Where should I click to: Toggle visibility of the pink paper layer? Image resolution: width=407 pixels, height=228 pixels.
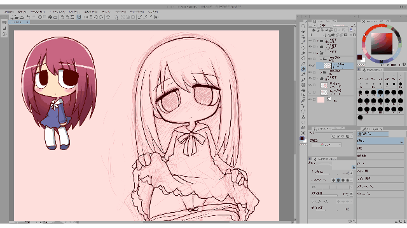tap(310, 99)
